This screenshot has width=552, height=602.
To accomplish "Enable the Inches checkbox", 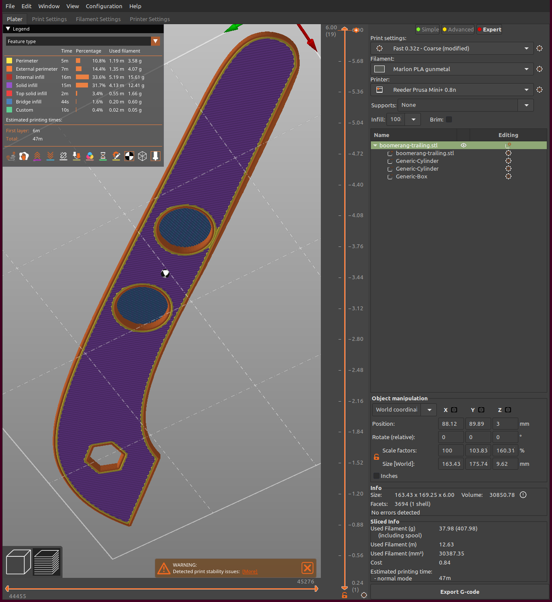I will 376,476.
